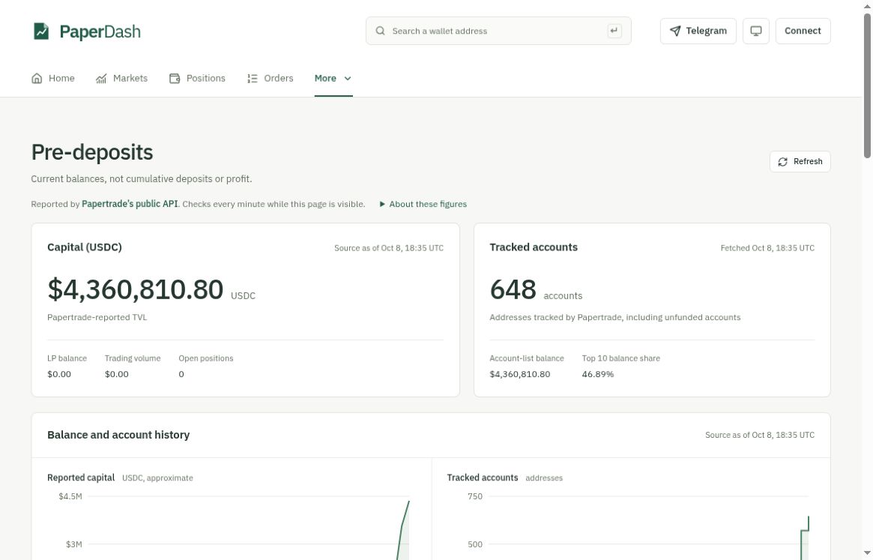This screenshot has height=560, width=873.
Task: Click the 648 accounts figure
Action: tap(513, 290)
